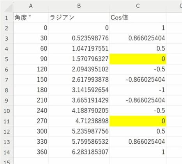
Task: Click cell containing 5.235987756
Action: tap(79, 132)
